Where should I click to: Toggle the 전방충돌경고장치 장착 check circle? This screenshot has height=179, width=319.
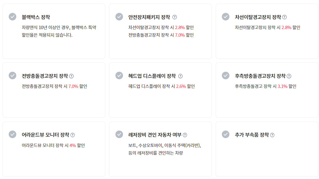tap(12, 76)
